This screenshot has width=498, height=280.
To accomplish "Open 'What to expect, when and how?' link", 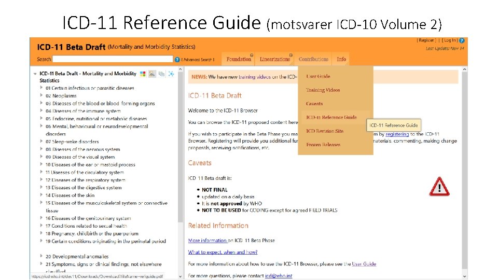I will pos(223,252).
